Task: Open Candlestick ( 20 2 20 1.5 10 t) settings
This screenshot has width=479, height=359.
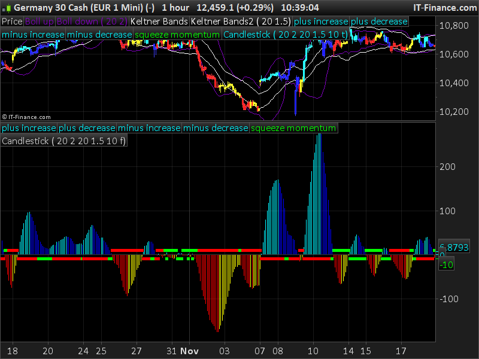Action: point(286,35)
